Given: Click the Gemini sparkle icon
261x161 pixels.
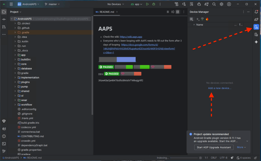Looking at the screenshot, I should [256, 42].
